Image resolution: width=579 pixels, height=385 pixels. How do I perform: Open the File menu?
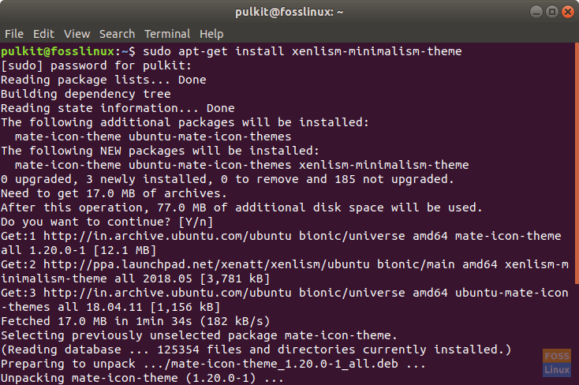tap(14, 34)
